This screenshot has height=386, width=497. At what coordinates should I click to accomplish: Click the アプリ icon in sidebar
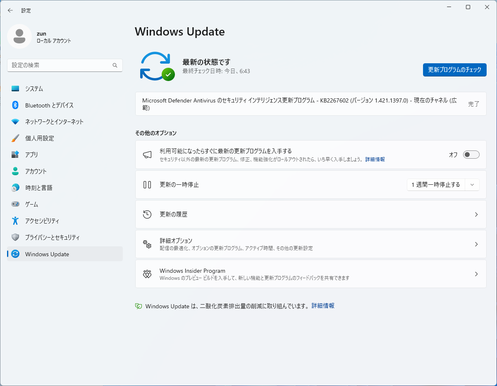point(15,155)
